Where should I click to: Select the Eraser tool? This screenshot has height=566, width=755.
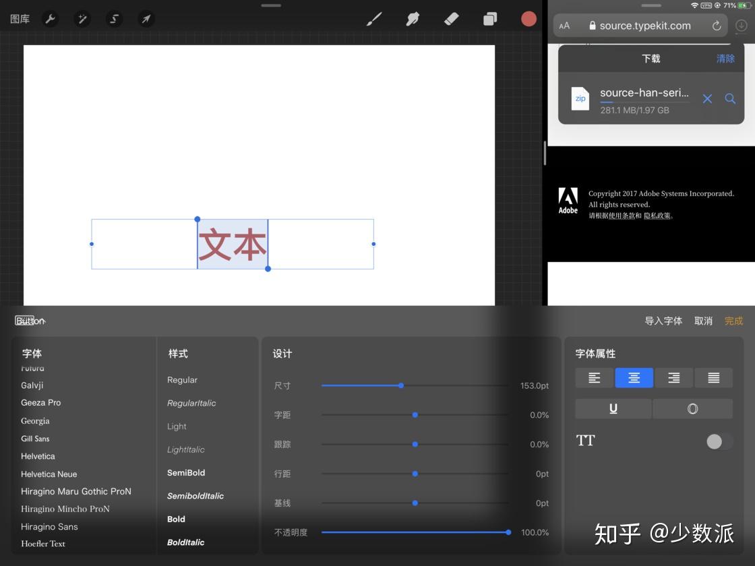click(452, 19)
